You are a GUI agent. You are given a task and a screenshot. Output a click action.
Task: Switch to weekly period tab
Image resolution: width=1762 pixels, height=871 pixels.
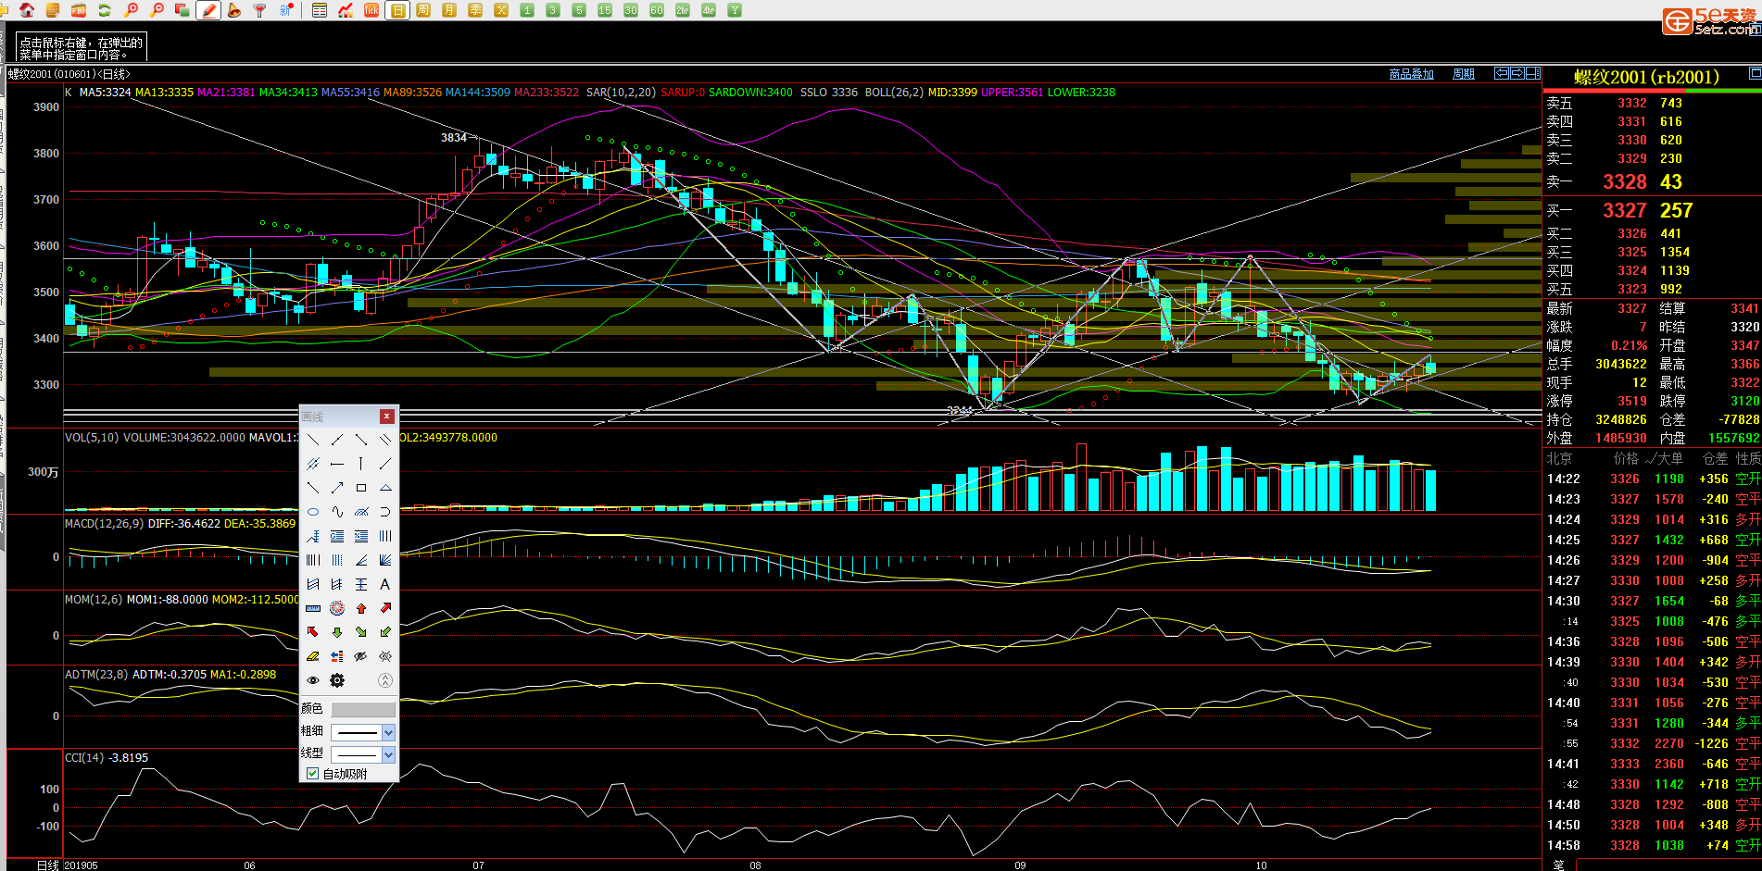(x=423, y=10)
